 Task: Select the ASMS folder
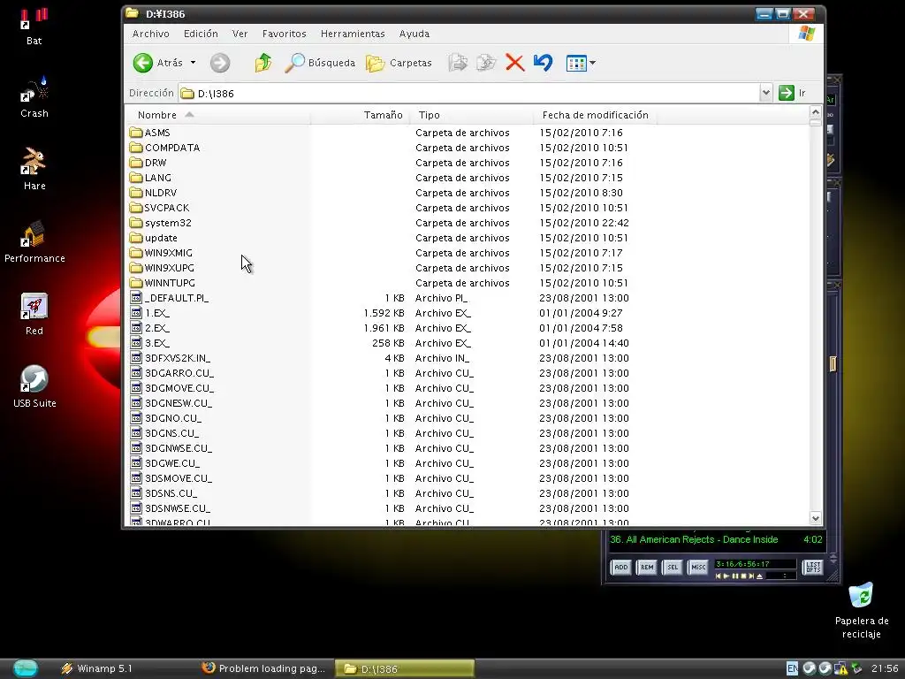150,133
